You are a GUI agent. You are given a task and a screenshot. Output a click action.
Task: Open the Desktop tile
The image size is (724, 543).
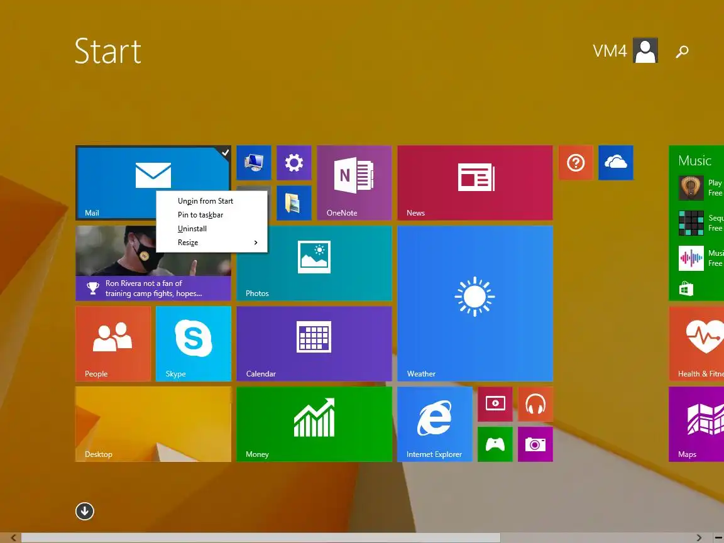[153, 424]
